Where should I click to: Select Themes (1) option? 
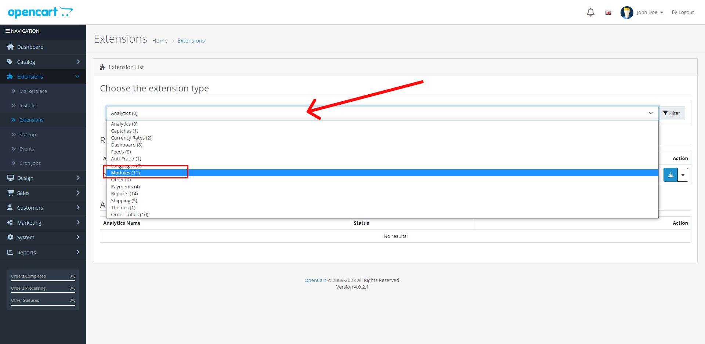coord(382,207)
